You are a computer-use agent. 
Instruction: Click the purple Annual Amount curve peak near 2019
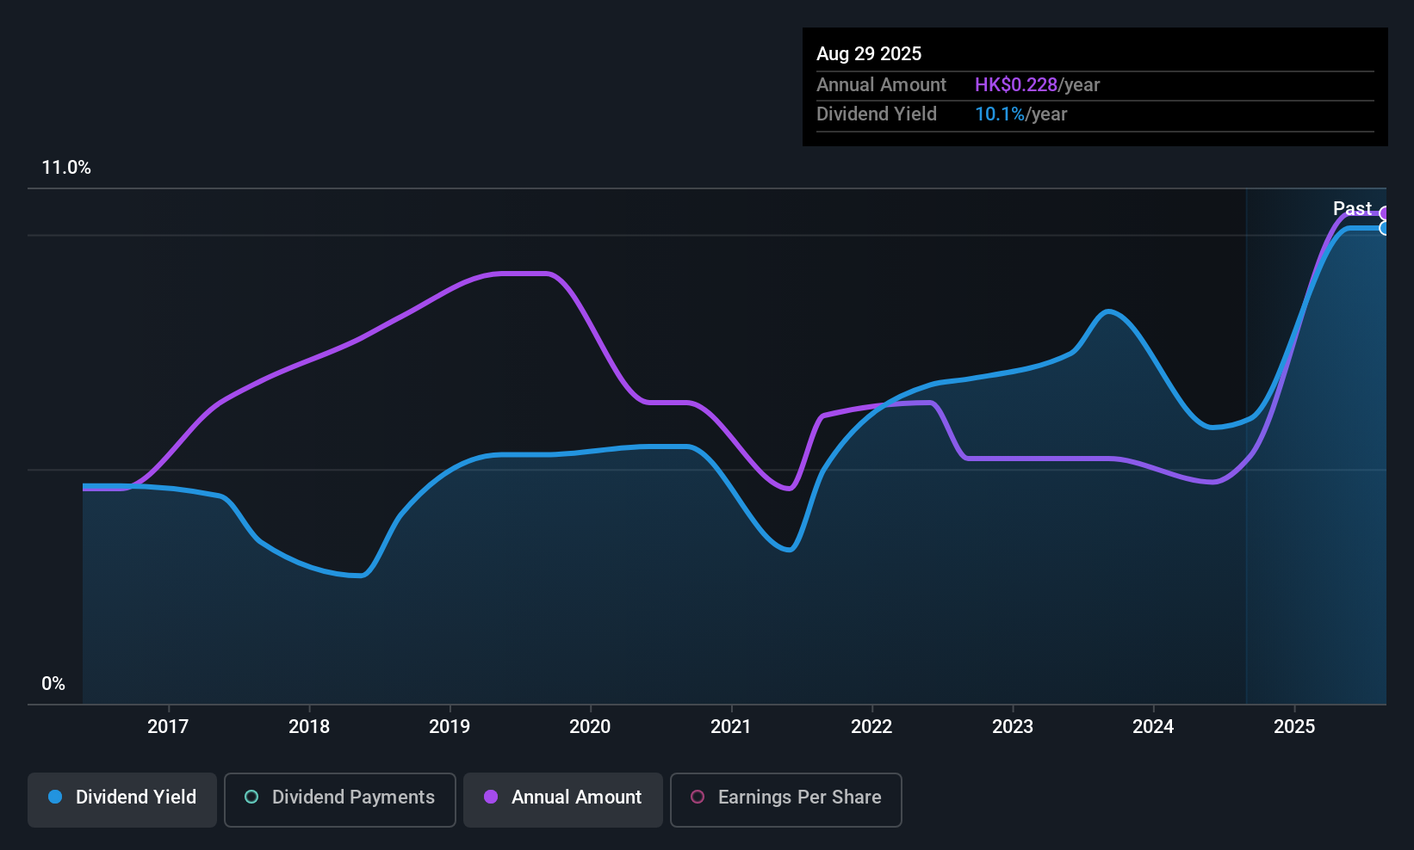517,274
